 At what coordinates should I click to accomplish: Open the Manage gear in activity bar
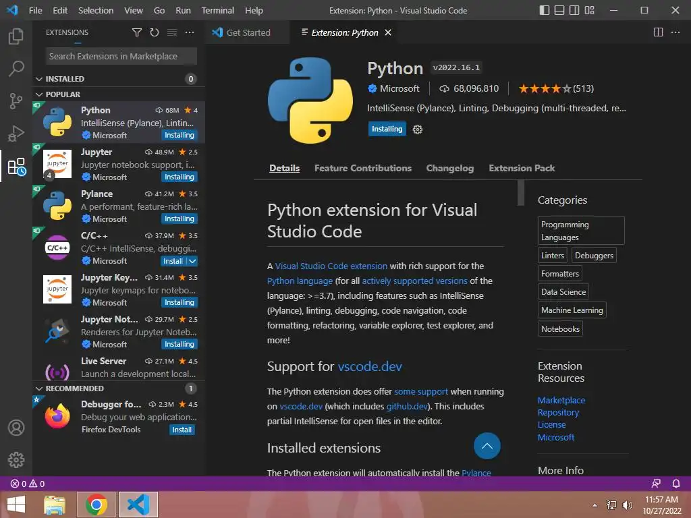[16, 460]
